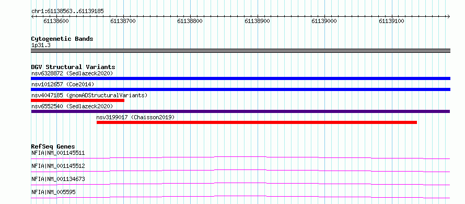
Task: Open variant label nsv6552540 (Sedlazeck2020)
Action: click(72, 106)
